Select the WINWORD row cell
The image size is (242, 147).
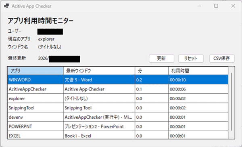click(35, 80)
